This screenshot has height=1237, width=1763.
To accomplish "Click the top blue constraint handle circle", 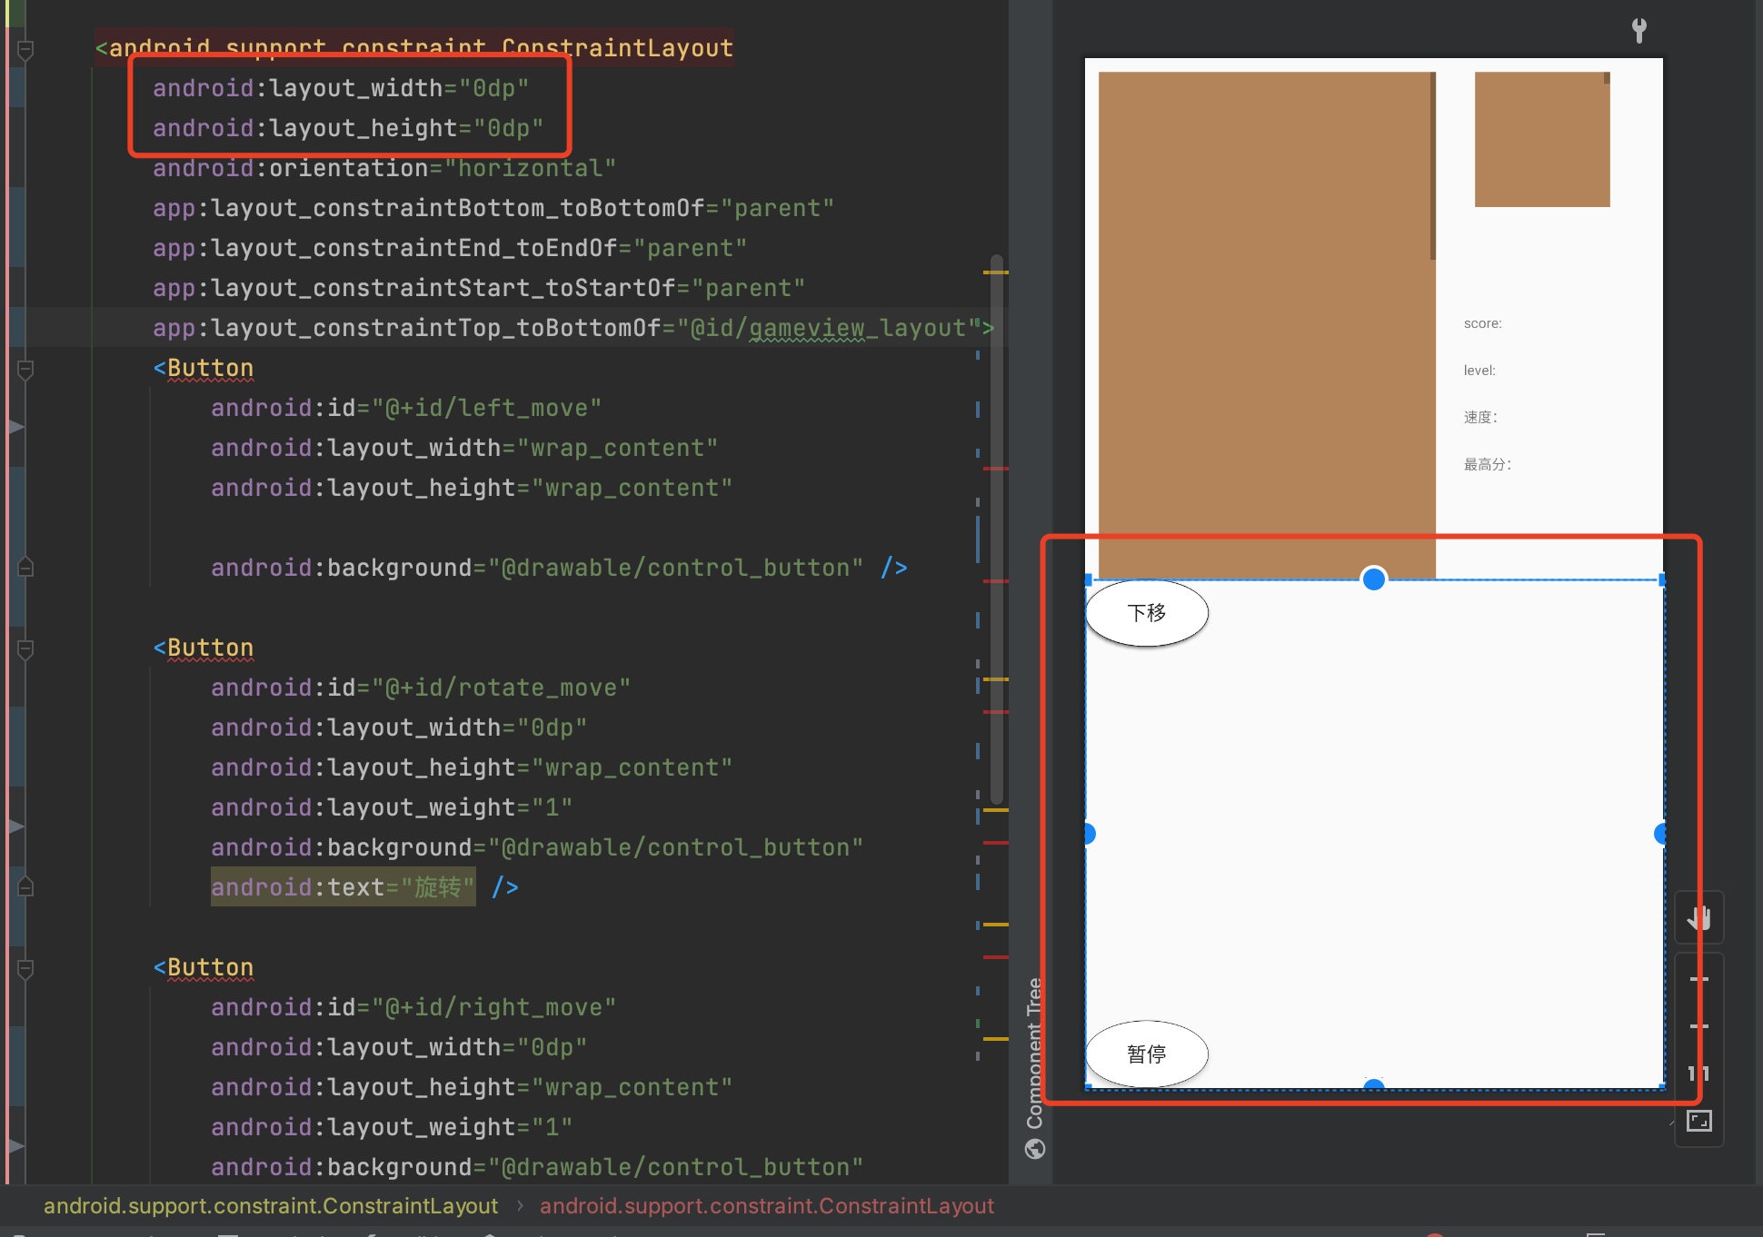I will 1373,579.
